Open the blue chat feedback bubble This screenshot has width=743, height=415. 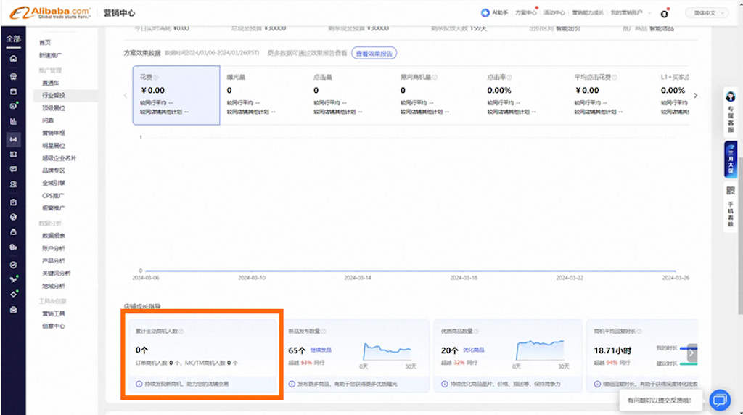click(720, 400)
